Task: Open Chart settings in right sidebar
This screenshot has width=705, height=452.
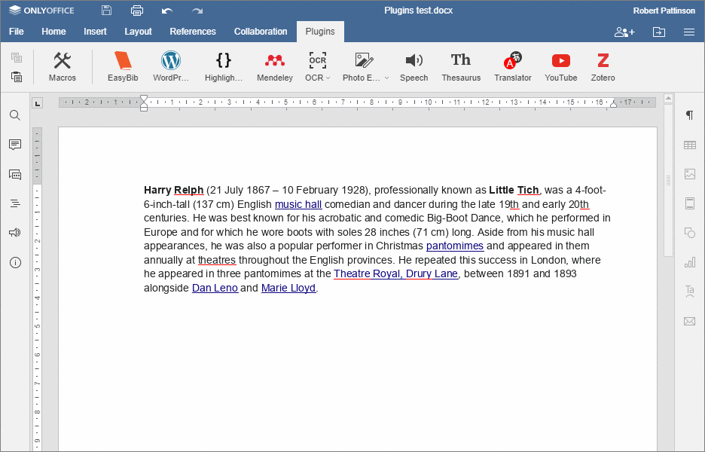Action: coord(689,262)
